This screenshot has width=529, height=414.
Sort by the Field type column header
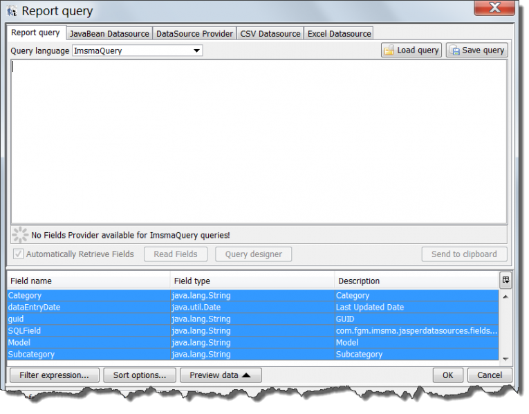[252, 281]
